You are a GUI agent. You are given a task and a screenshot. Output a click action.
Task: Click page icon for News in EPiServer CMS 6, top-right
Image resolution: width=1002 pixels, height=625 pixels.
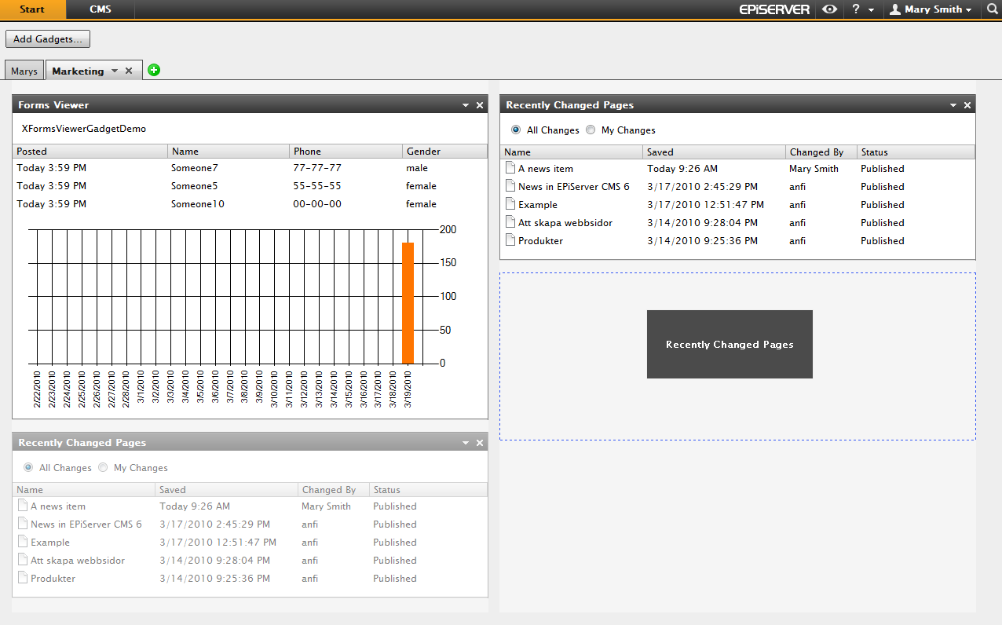pyautogui.click(x=510, y=186)
